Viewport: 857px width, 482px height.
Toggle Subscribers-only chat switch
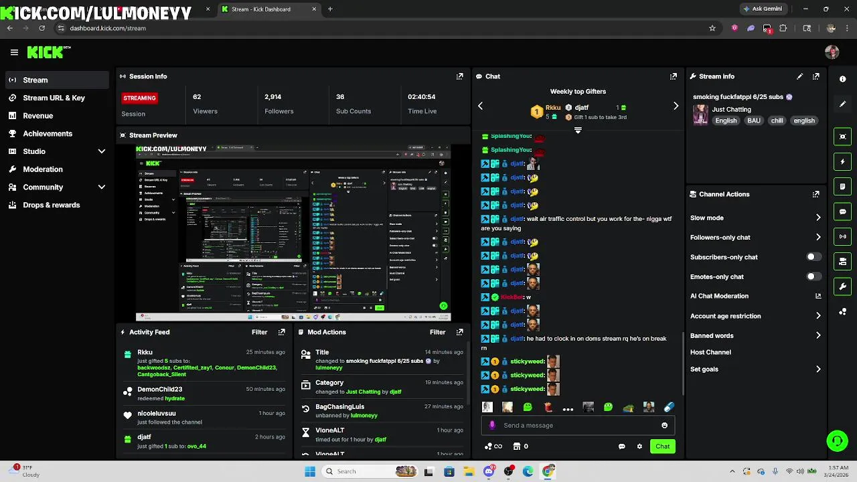pos(813,257)
